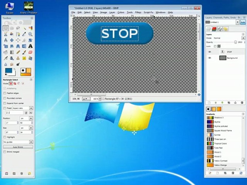Open Layers tab configuration menu arrow
Viewport: 247px width, 185px height.
coord(243,34)
